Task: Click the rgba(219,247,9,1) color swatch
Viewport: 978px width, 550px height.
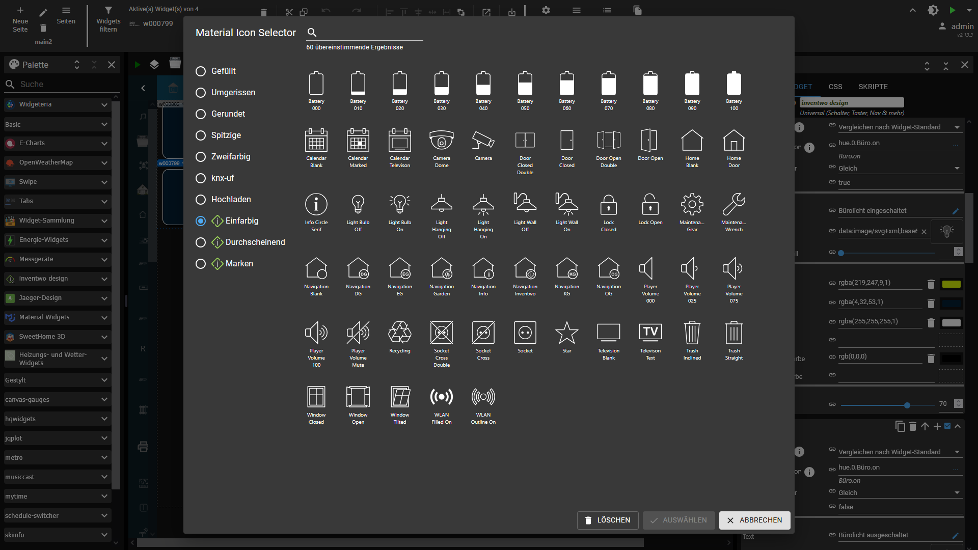Action: coord(951,284)
